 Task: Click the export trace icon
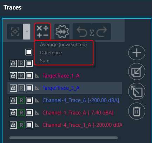point(137,91)
